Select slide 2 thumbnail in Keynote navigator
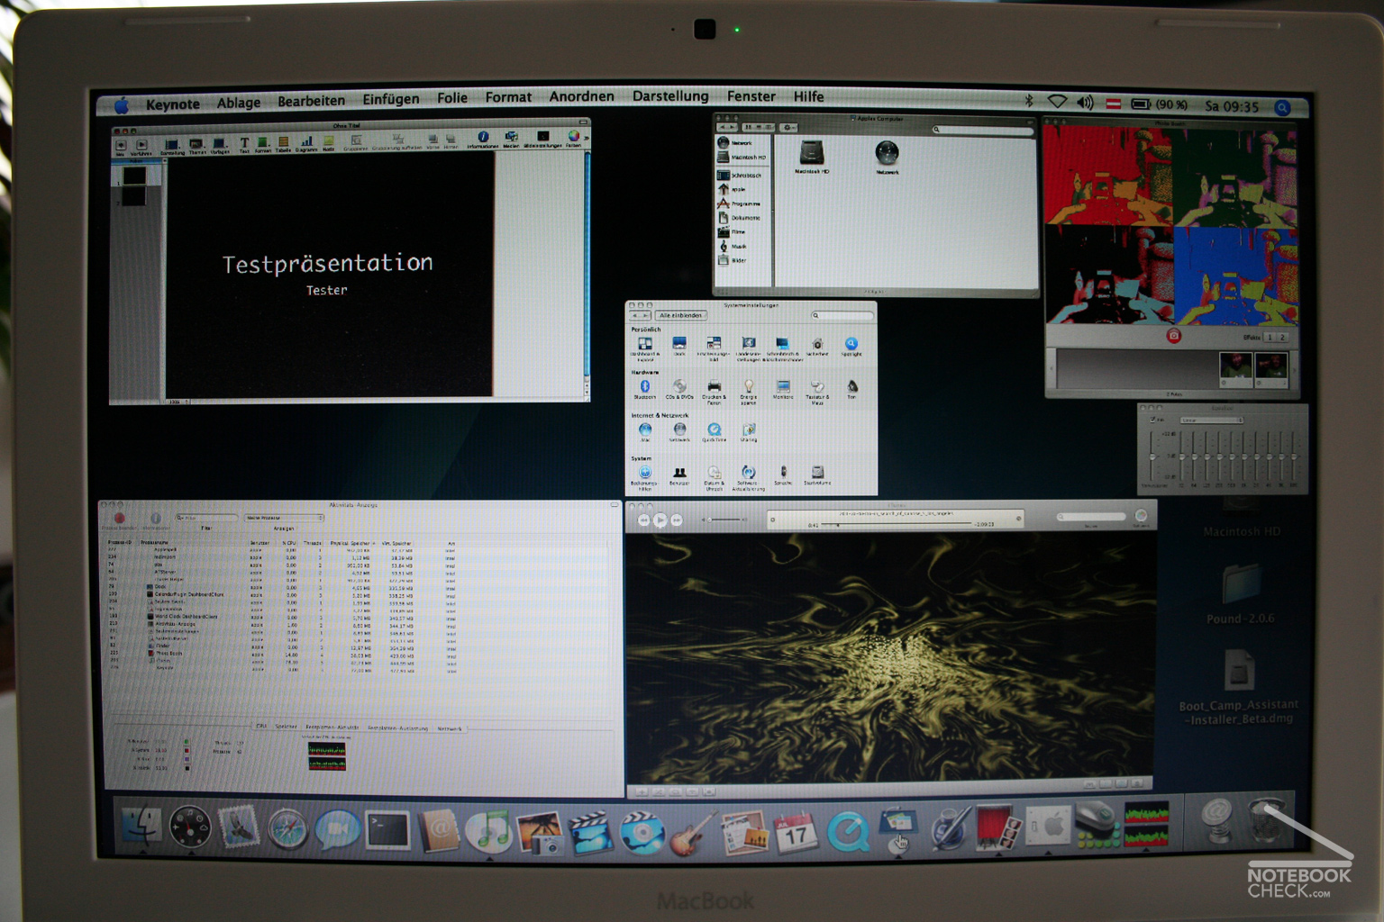The height and width of the screenshot is (922, 1384). coord(133,195)
